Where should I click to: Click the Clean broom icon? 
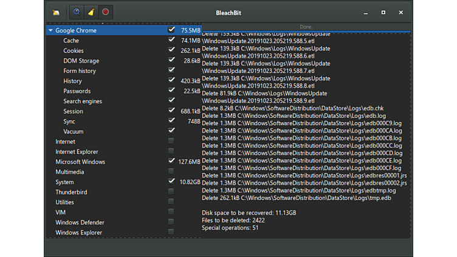tap(91, 12)
